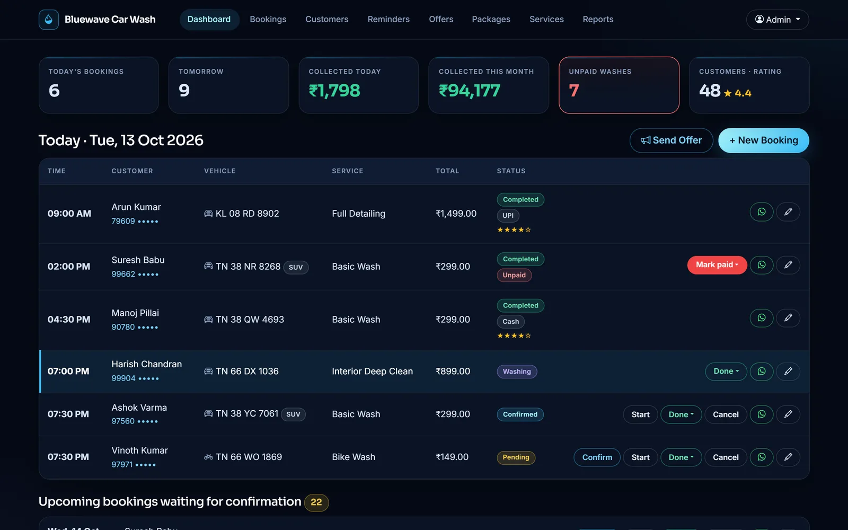This screenshot has width=848, height=530.
Task: Open the Unpaid Washes stat card
Action: [619, 85]
